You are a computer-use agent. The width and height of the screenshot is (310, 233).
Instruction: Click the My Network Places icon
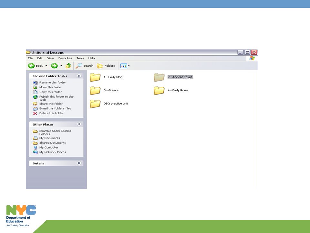coord(35,152)
